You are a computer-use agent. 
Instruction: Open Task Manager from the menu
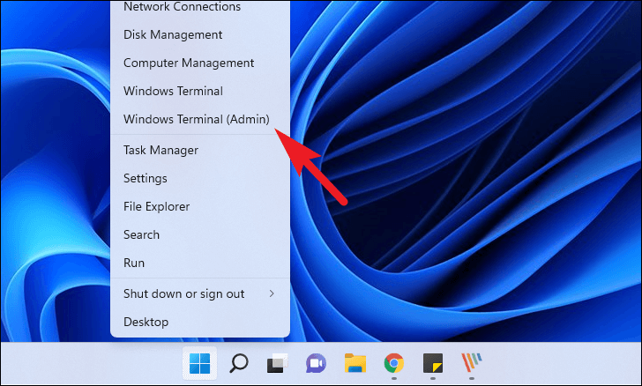[160, 150]
